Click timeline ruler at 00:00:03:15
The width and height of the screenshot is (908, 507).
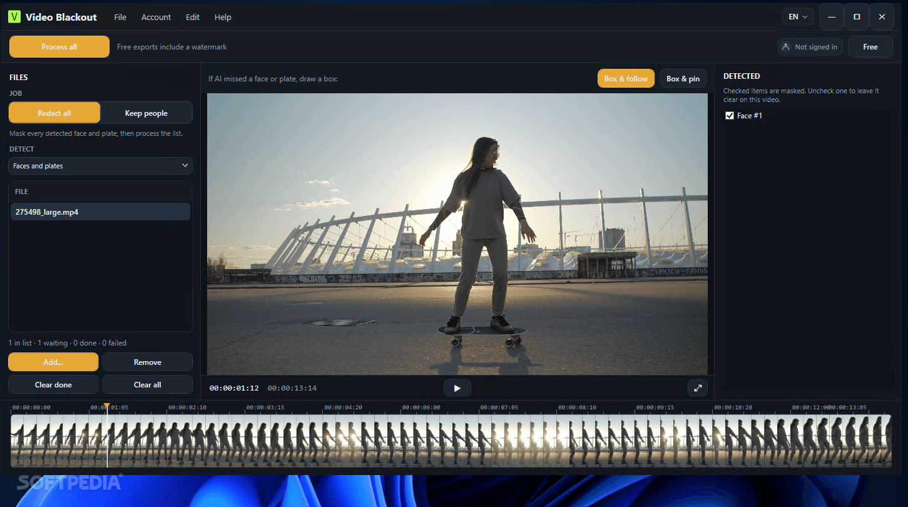tap(265, 407)
